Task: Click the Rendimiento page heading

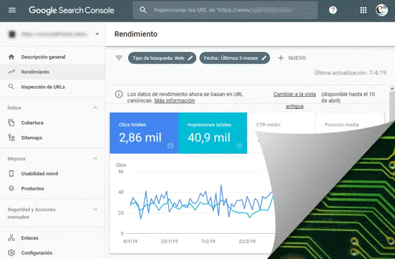Action: tap(136, 34)
